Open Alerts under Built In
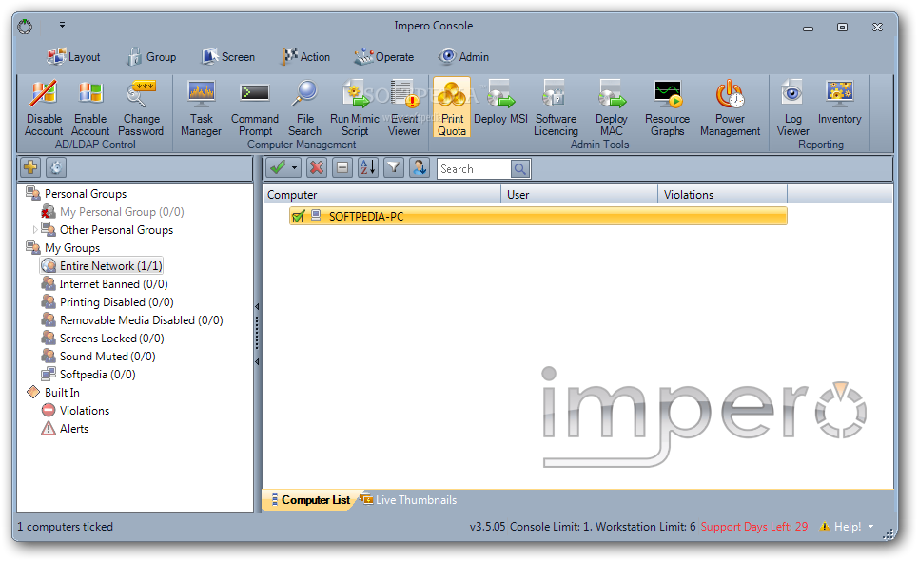 (65, 429)
